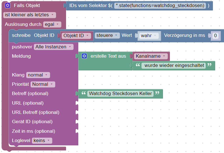Open the 'Kanalname' variable dropdown
This screenshot has width=224, height=153.
click(150, 56)
